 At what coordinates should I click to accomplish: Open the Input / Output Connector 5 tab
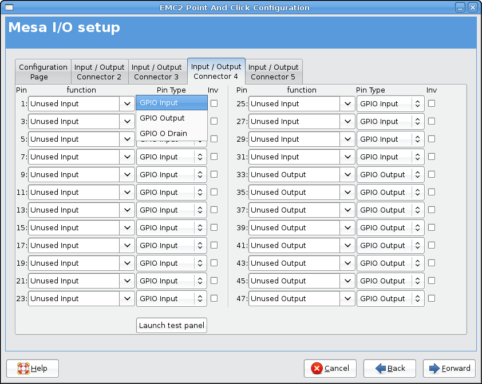(x=274, y=72)
